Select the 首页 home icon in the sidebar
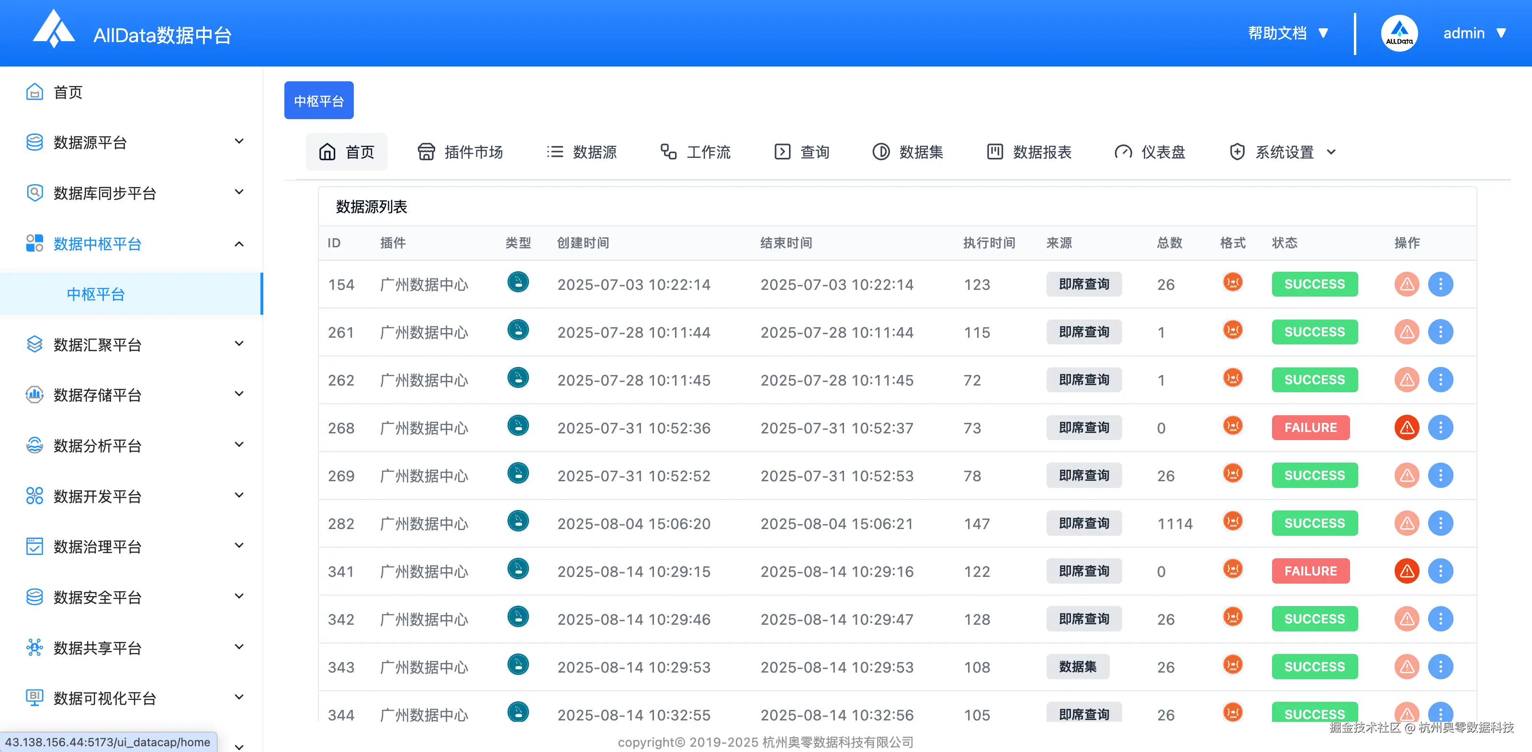1532x752 pixels. click(34, 92)
